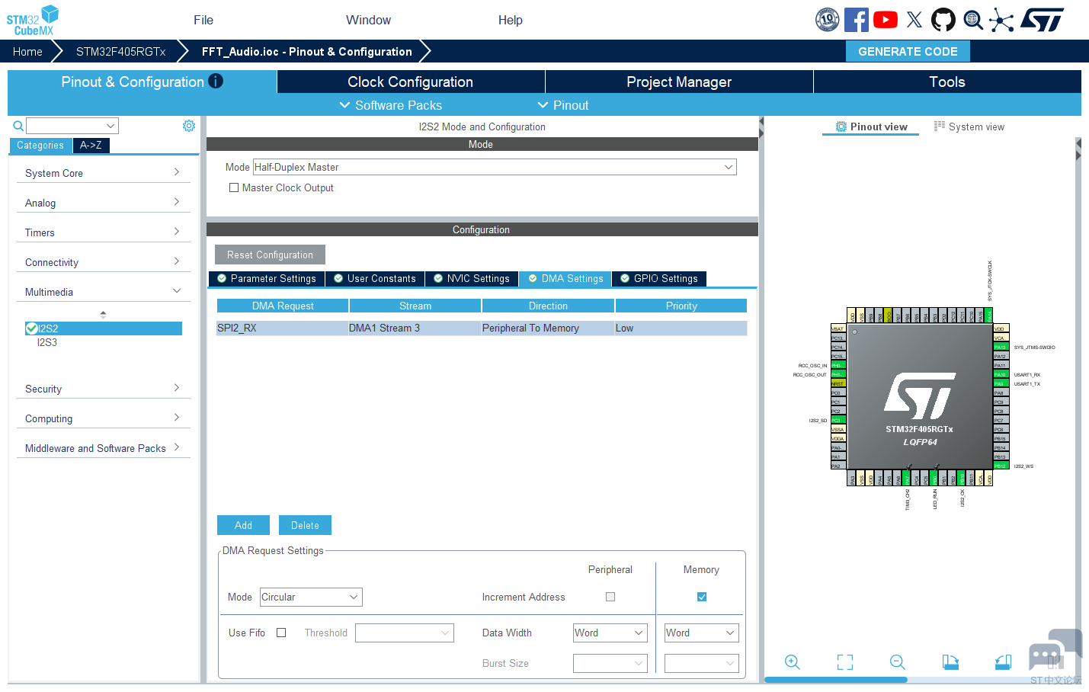
Task: Open the Clock Configuration tab
Action: (410, 82)
